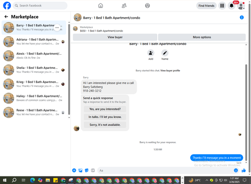The image size is (251, 184).
Task: Open the emoji picker in message box
Action: coord(236,170)
